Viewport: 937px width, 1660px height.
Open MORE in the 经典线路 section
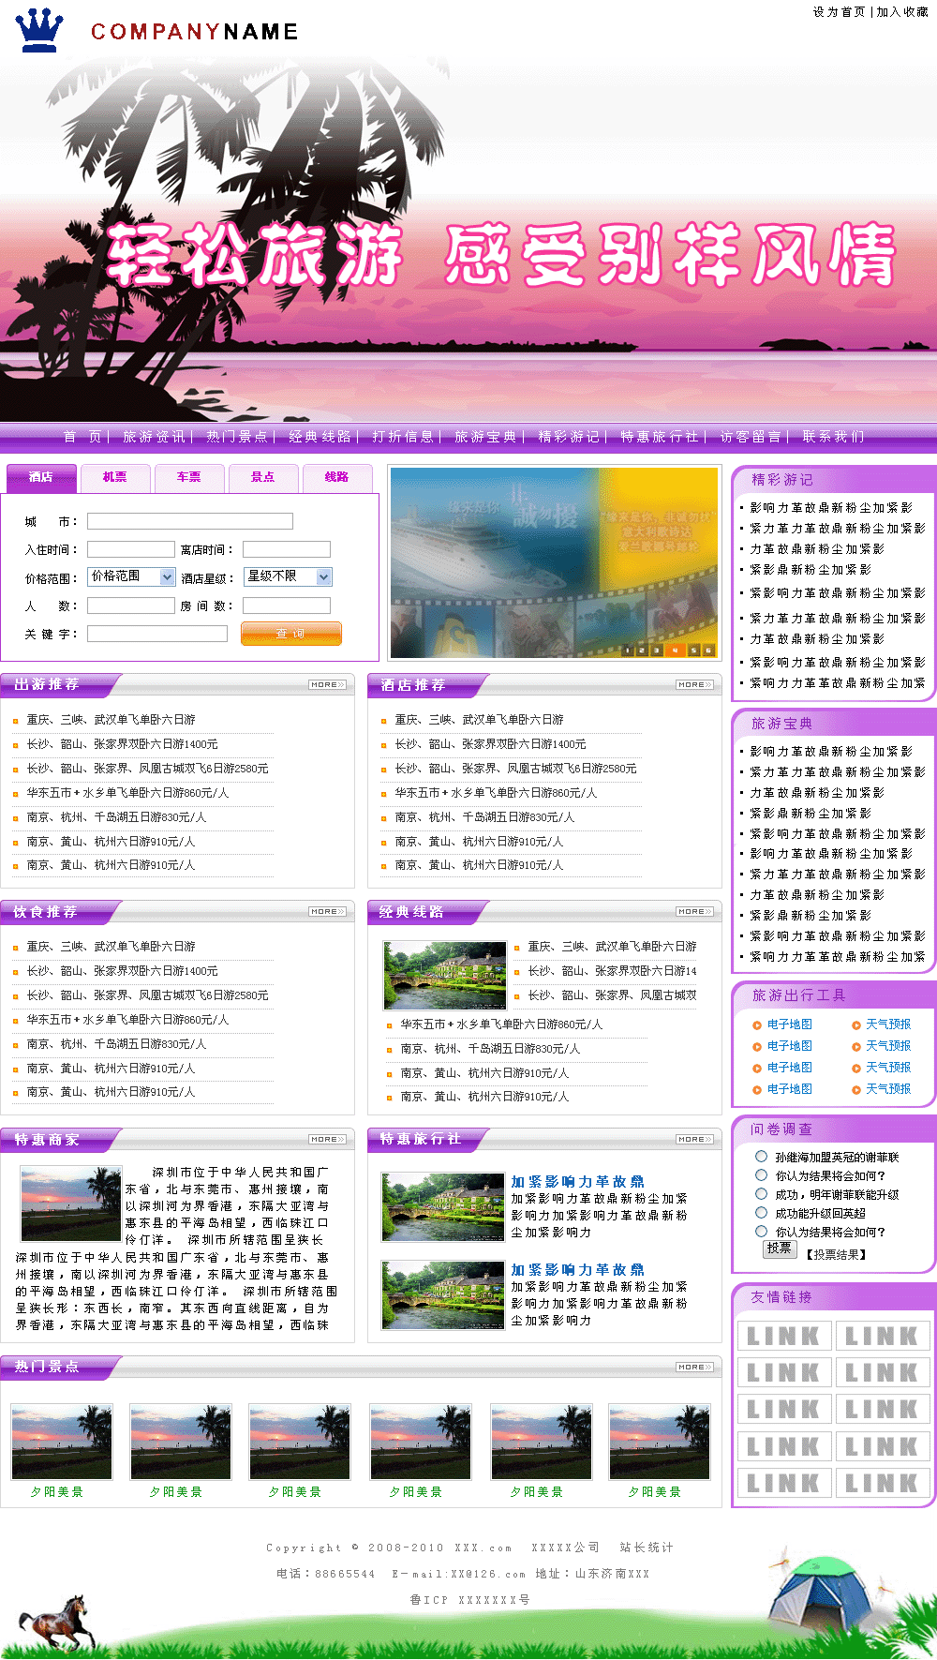click(694, 912)
